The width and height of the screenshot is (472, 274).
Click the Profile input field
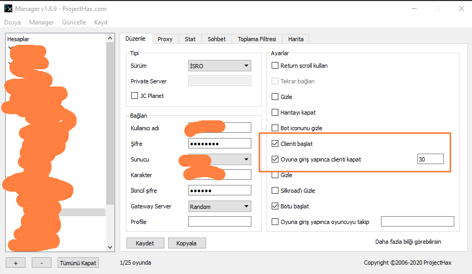pos(220,222)
